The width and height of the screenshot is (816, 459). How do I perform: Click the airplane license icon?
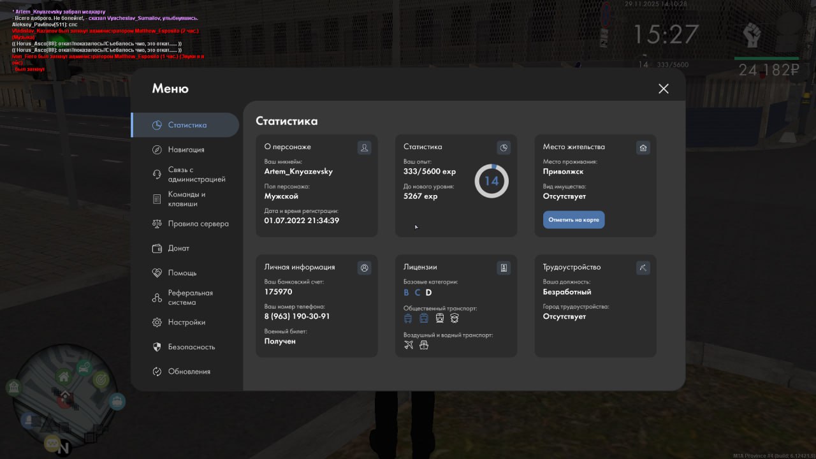click(409, 345)
